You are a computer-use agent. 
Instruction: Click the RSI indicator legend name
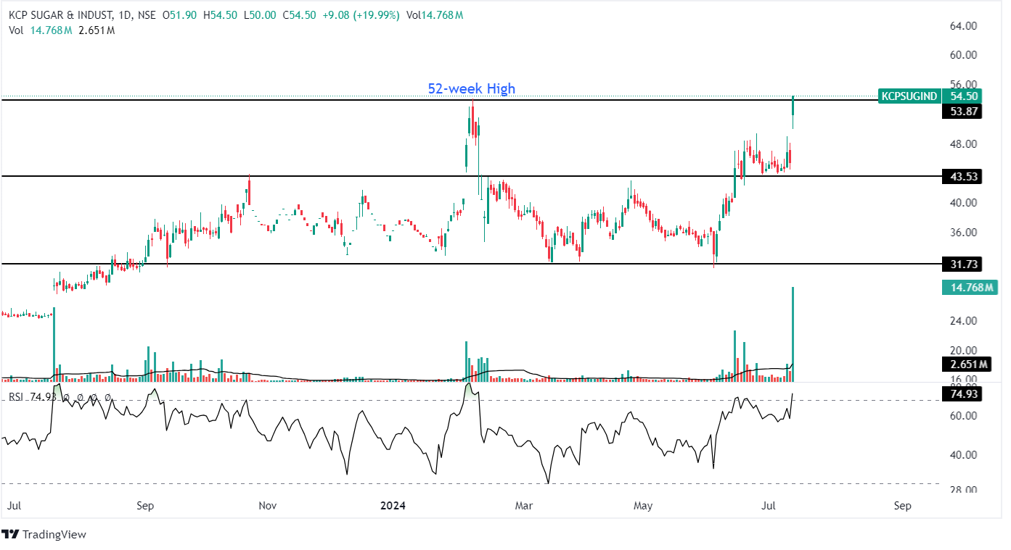pyautogui.click(x=15, y=397)
